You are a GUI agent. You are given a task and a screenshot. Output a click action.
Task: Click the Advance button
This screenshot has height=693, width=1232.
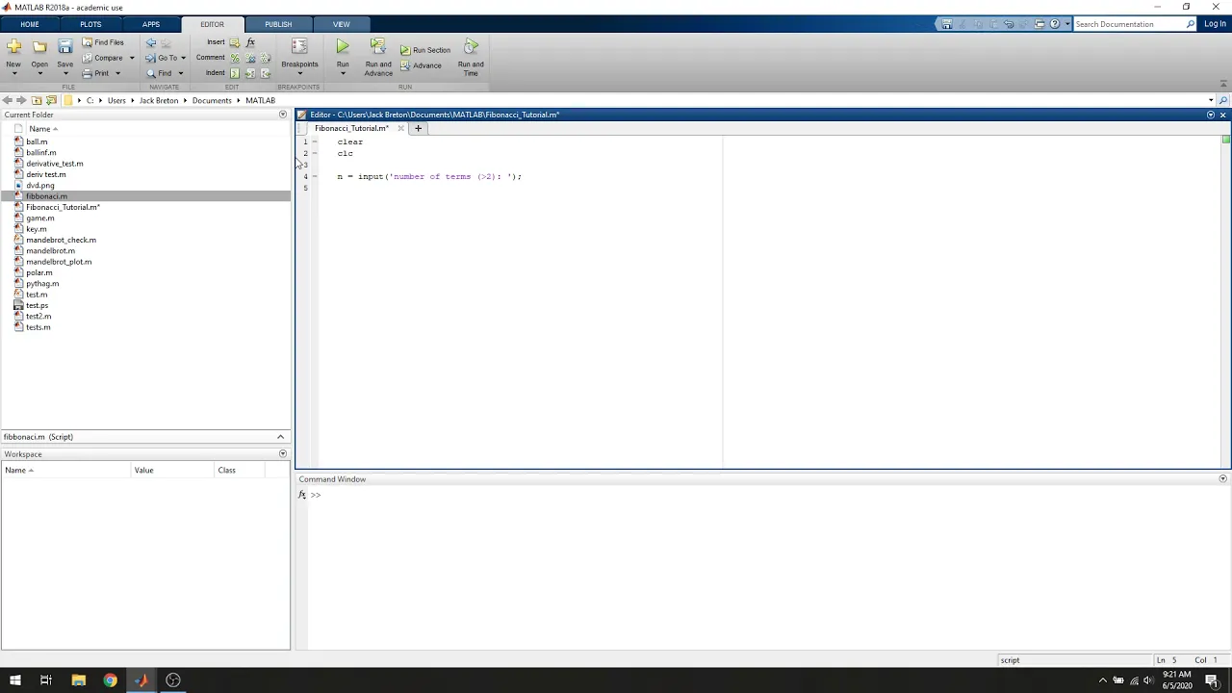tap(421, 65)
